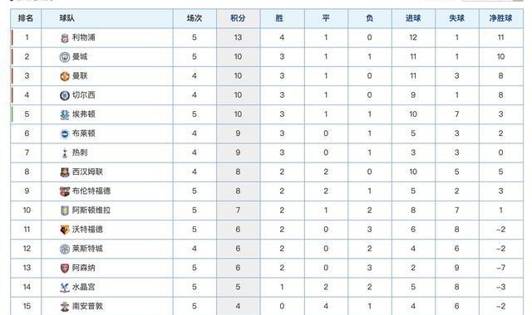Image resolution: width=532 pixels, height=315 pixels.
Task: Click the 排名 column header
Action: click(x=26, y=18)
